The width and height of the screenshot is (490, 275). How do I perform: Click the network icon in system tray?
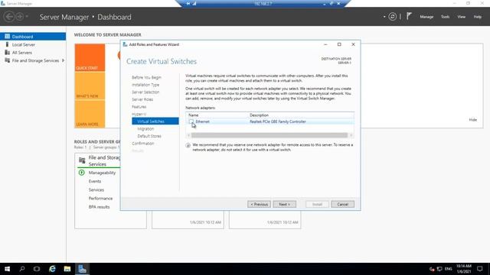pos(439,269)
